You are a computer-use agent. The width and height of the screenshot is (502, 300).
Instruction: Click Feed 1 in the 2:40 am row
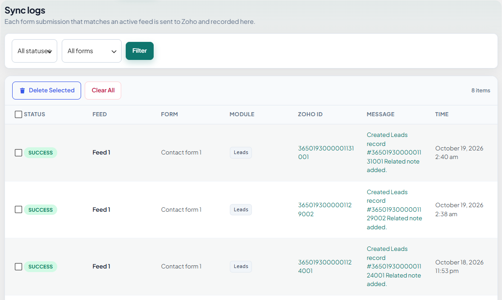pyautogui.click(x=101, y=152)
